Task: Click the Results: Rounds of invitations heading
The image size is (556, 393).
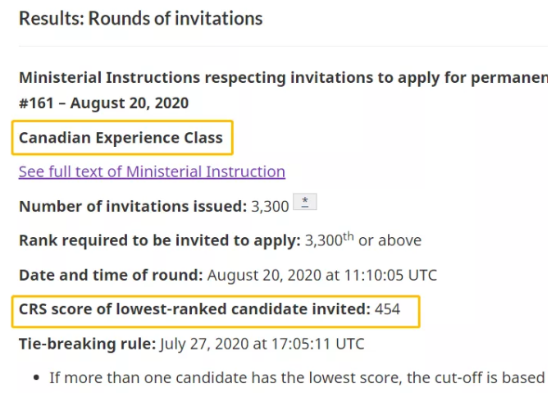Action: point(140,17)
